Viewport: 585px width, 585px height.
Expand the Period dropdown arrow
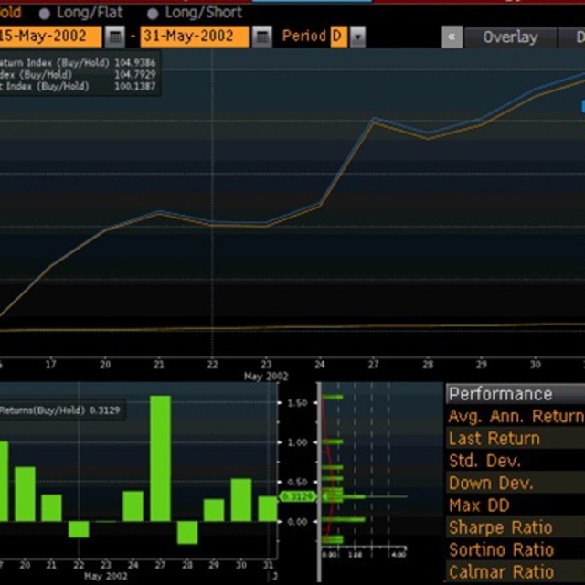[357, 37]
